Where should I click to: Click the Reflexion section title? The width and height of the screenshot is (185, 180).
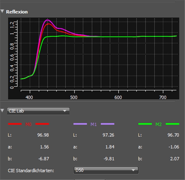coord(17,12)
